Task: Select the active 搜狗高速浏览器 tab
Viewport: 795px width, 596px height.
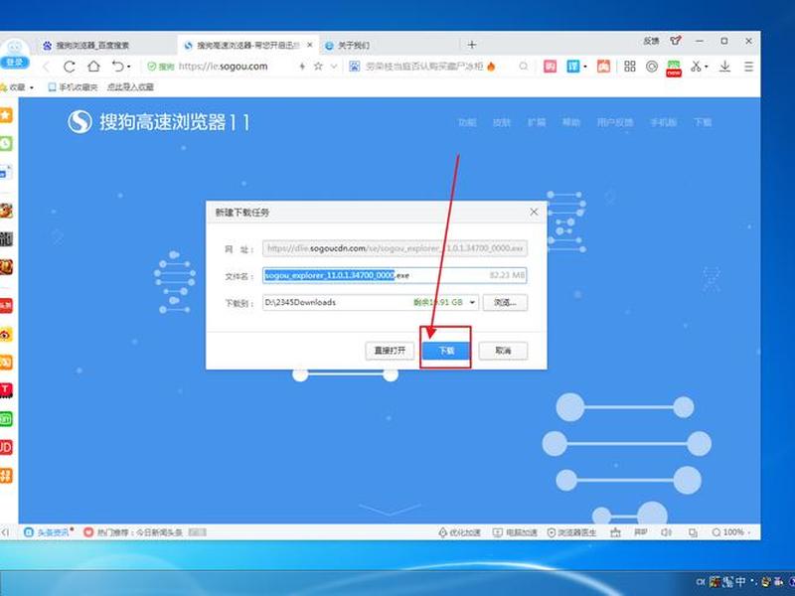Action: click(x=247, y=45)
